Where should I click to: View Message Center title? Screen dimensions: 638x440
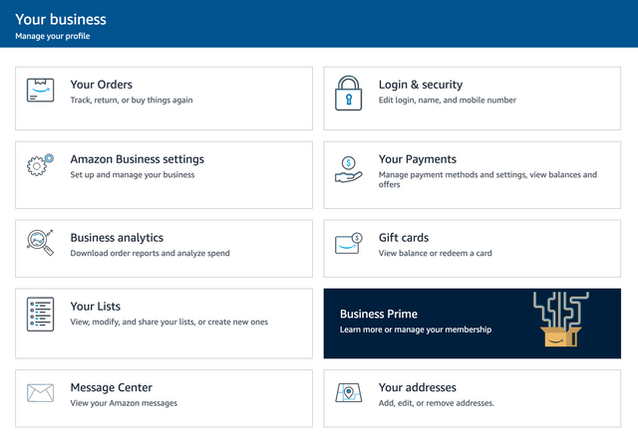[x=111, y=387]
